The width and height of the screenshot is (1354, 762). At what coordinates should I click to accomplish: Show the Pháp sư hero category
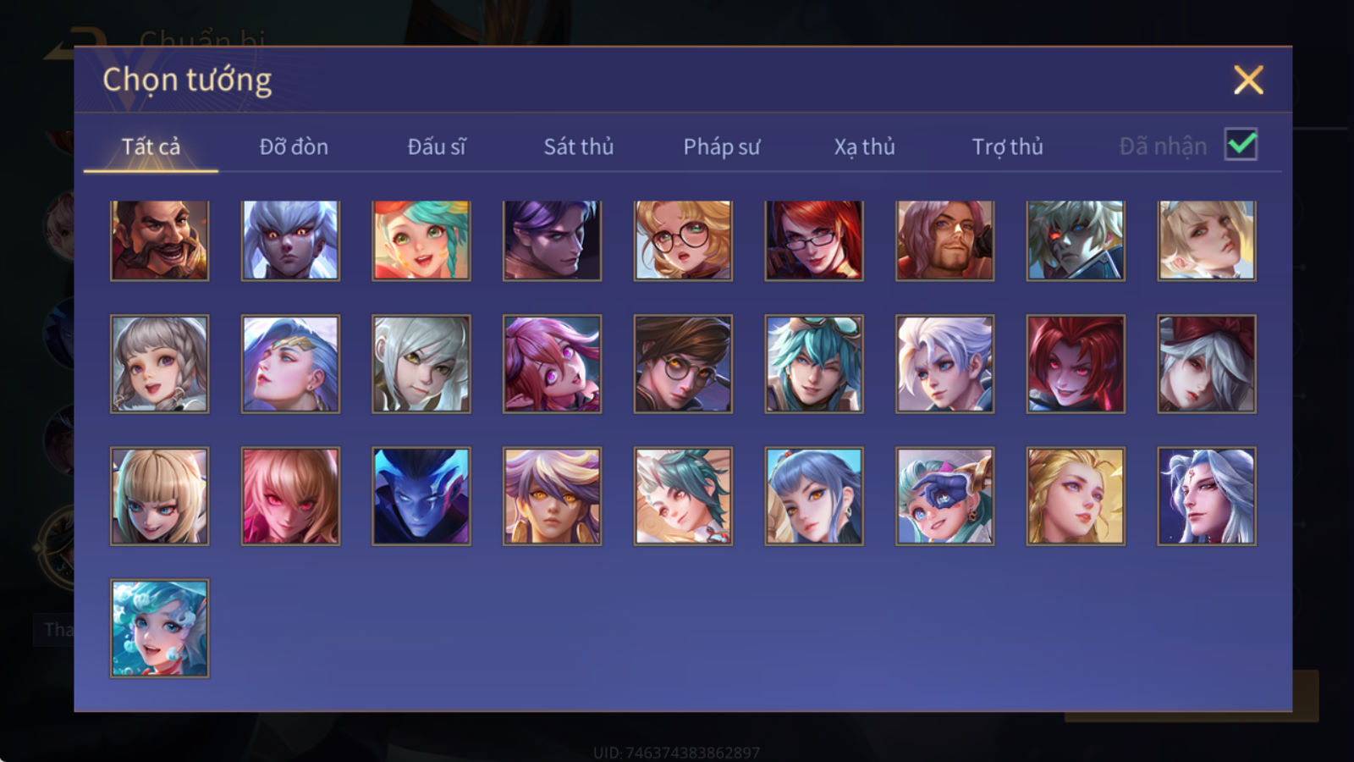[722, 146]
